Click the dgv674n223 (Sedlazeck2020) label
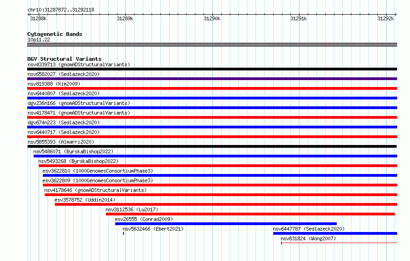The width and height of the screenshot is (410, 261). coord(64,122)
